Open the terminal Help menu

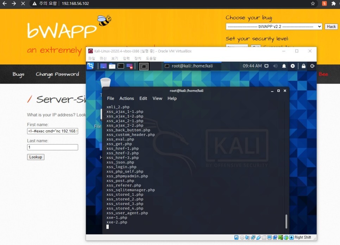coord(172,98)
